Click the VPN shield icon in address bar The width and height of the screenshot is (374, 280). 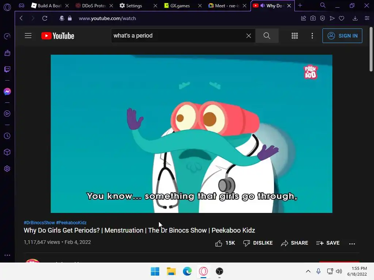[x=62, y=18]
